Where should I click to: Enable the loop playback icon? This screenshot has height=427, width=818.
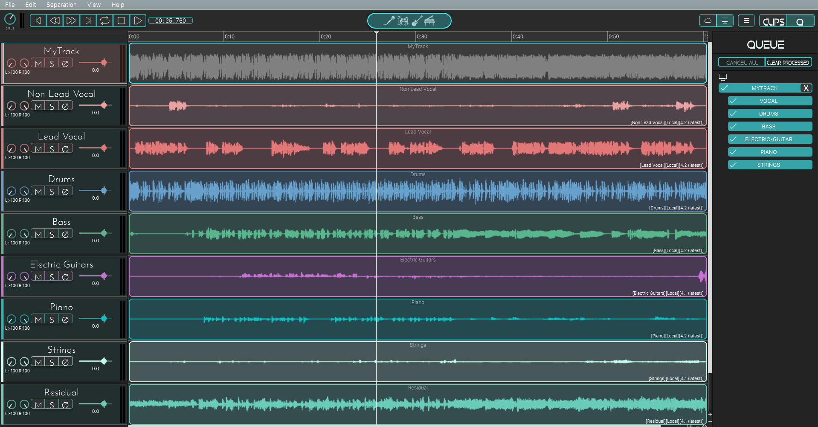tap(105, 20)
